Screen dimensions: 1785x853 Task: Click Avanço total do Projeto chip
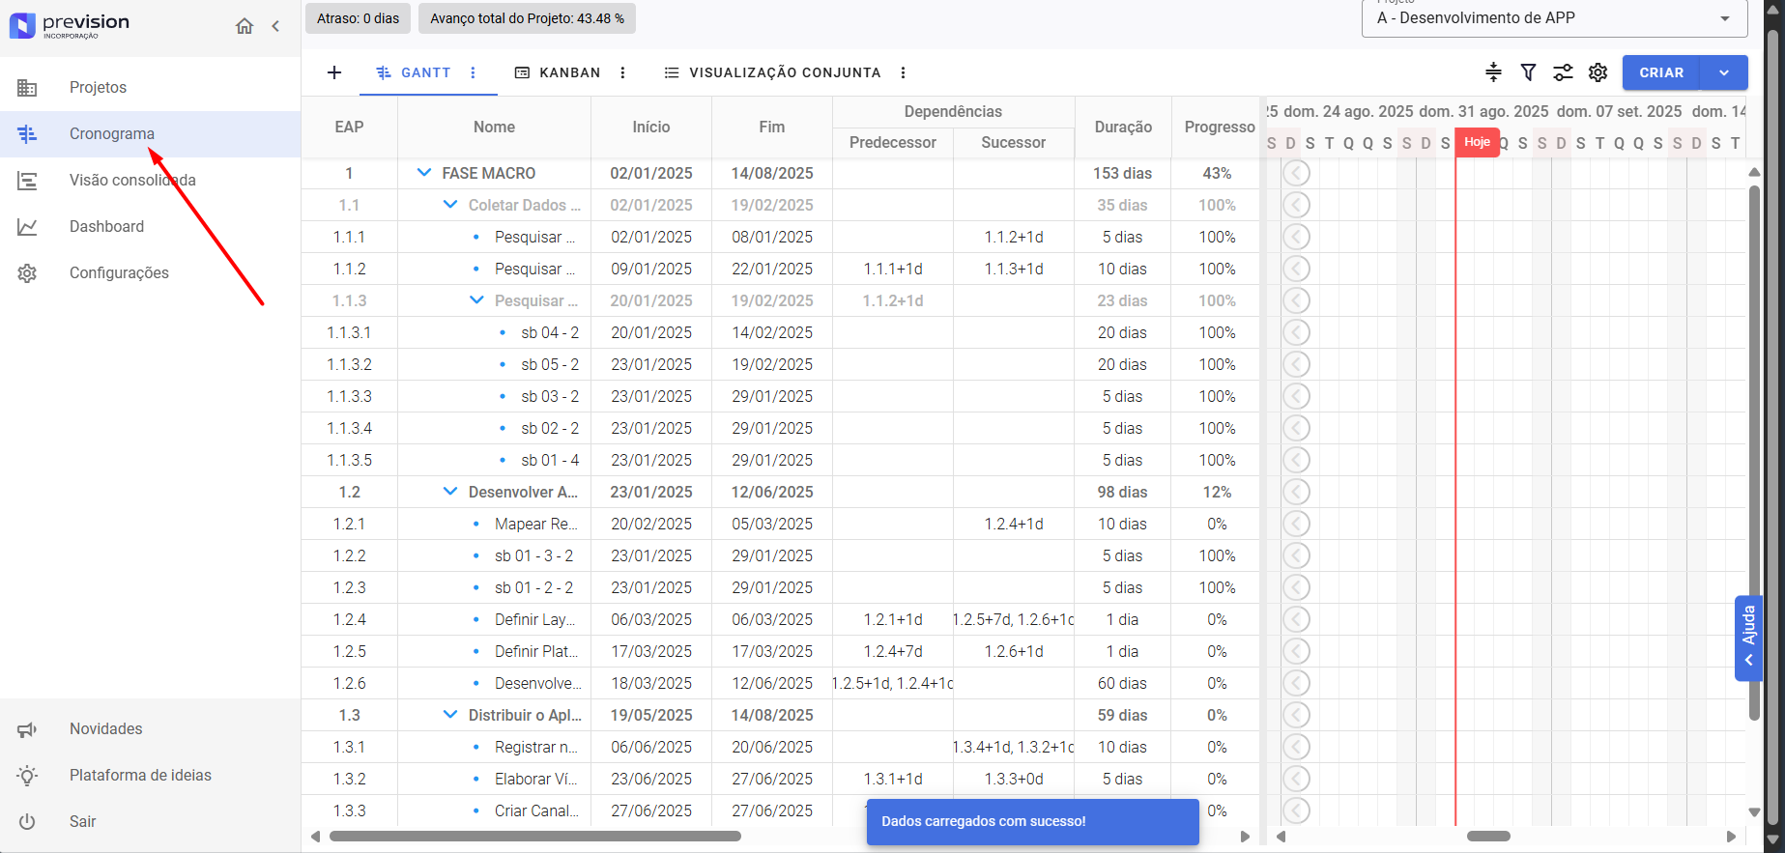click(527, 18)
